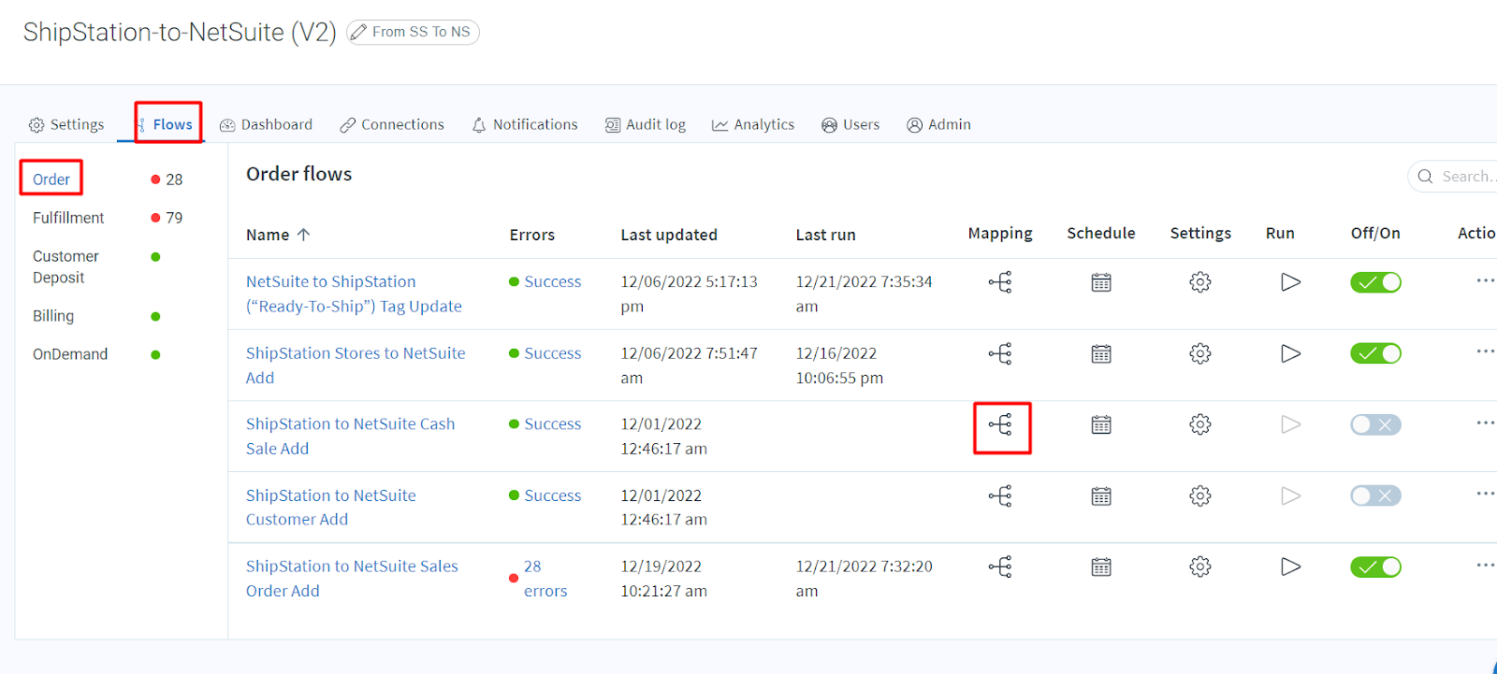Open NetSuite to ShipStation Tag Update flow link

354,294
